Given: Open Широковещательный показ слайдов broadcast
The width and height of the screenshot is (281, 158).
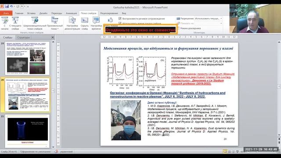Looking at the screenshot, I should (35, 23).
